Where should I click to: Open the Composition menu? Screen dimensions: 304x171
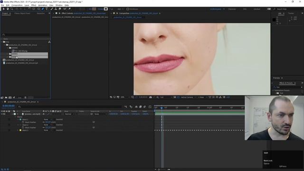(x=17, y=5)
